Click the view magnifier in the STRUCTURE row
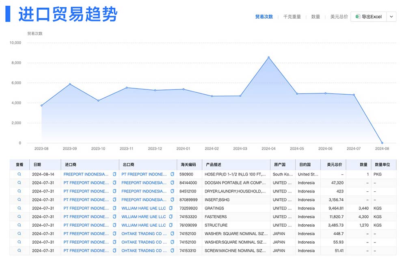 coord(19,225)
